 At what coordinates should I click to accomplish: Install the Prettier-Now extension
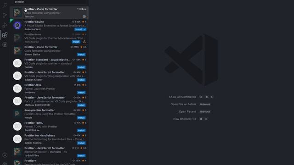(x=76, y=42)
